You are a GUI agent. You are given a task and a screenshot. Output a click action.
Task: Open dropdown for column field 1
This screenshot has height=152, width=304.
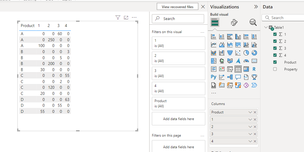(x=250, y=120)
